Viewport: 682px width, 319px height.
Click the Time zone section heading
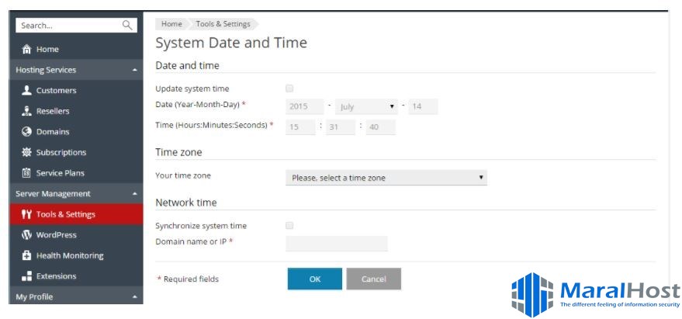(x=178, y=152)
